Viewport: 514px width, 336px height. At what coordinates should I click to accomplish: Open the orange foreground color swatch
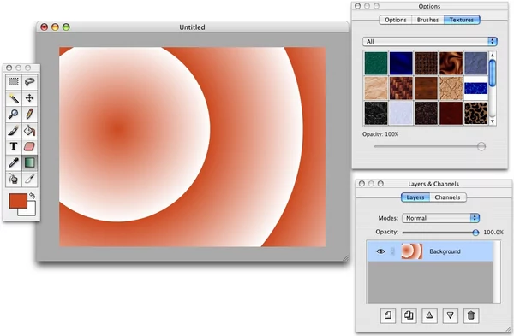click(18, 201)
